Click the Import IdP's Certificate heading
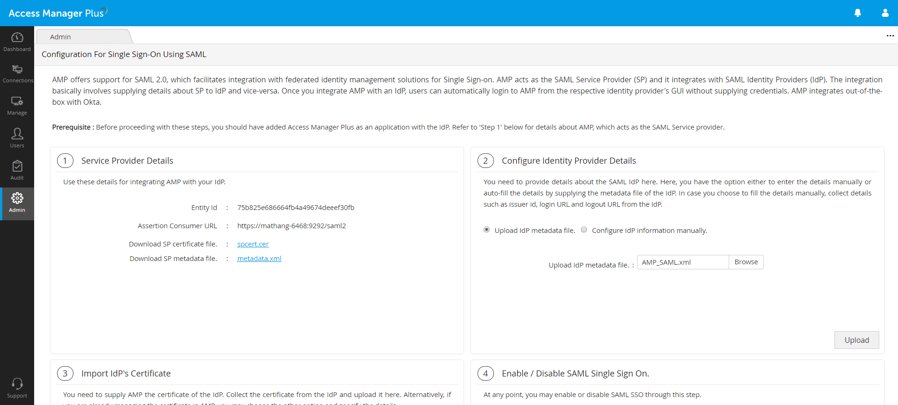 (126, 374)
